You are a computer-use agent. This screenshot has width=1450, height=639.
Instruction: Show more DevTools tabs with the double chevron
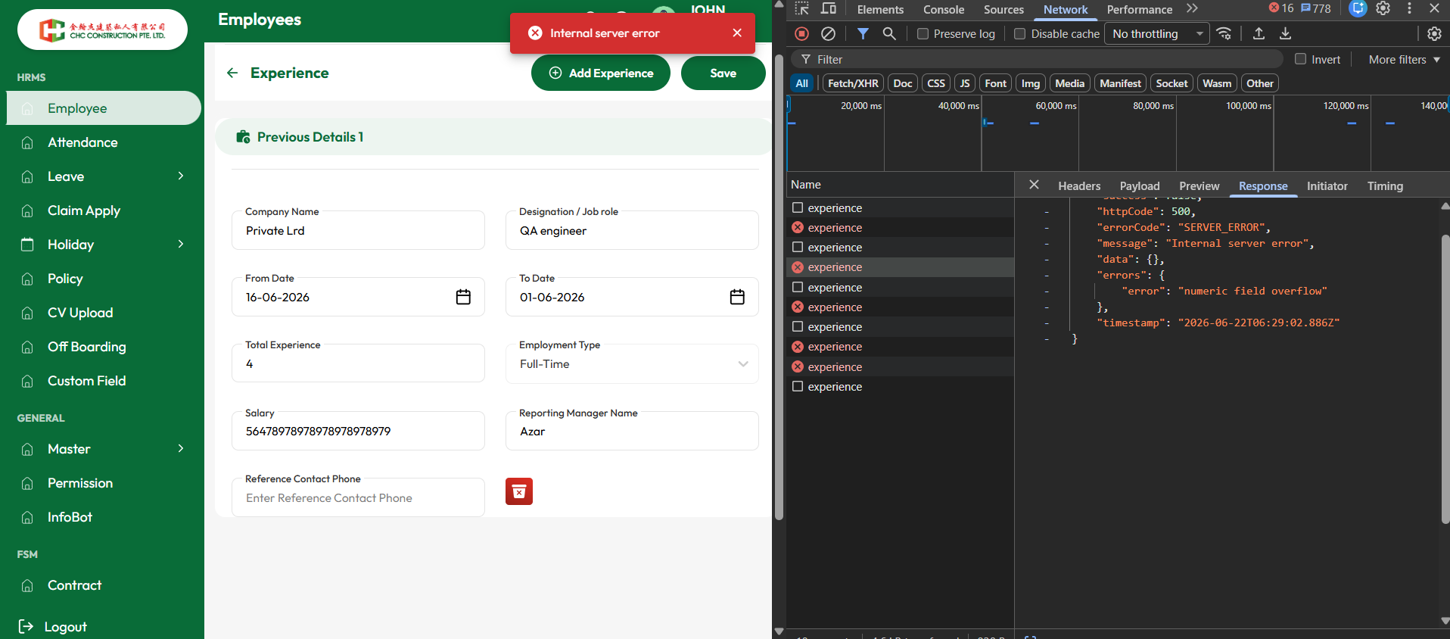1193,8
